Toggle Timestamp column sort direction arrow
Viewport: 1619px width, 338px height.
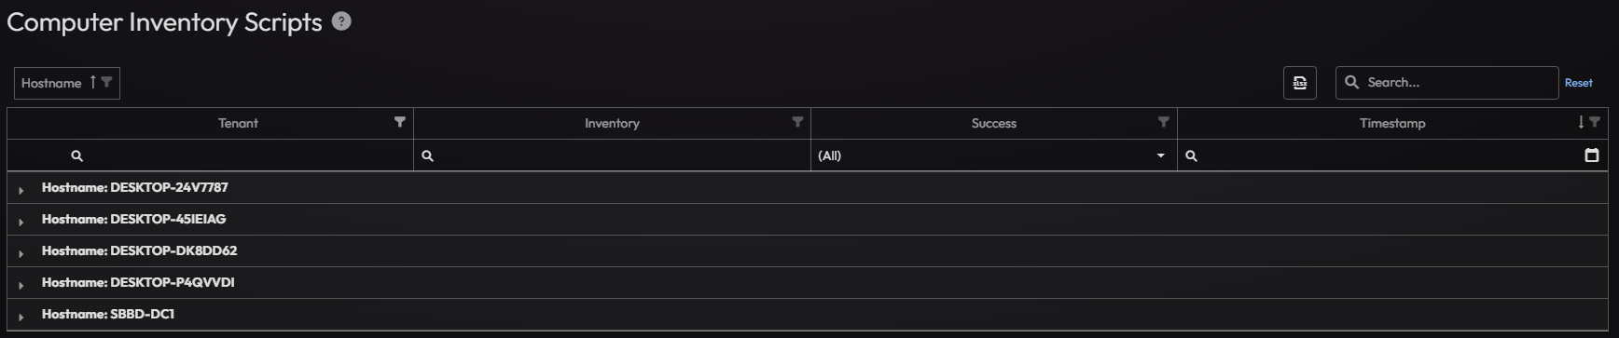[x=1581, y=122]
